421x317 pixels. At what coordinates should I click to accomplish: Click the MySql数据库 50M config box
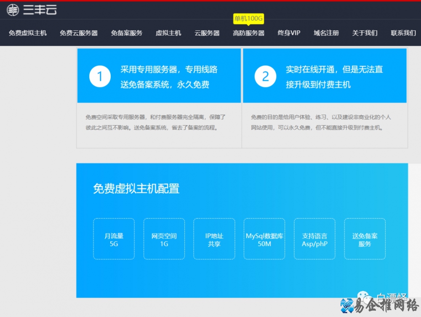click(x=264, y=239)
